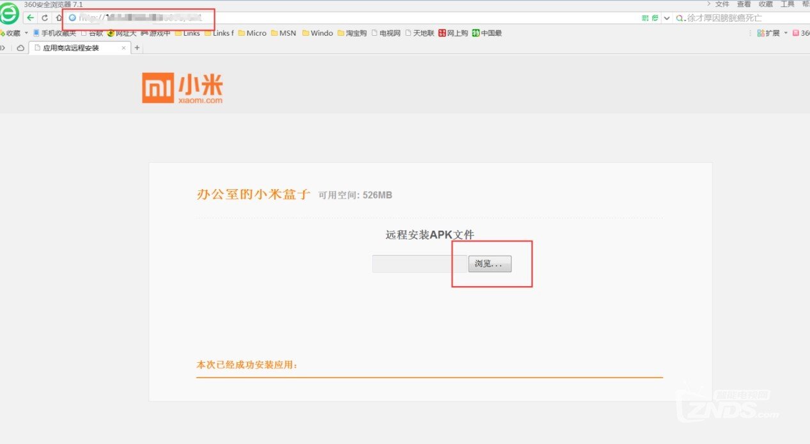Open the MSN bookmark folder
Image resolution: width=810 pixels, height=444 pixels.
[283, 33]
